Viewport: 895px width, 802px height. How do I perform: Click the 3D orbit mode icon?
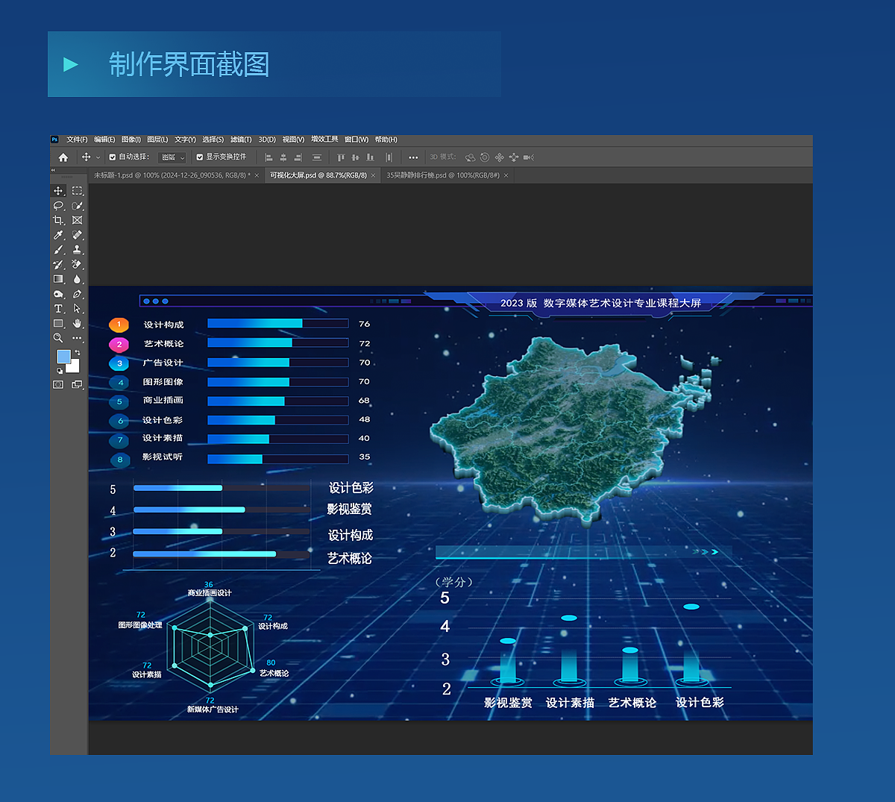(470, 157)
